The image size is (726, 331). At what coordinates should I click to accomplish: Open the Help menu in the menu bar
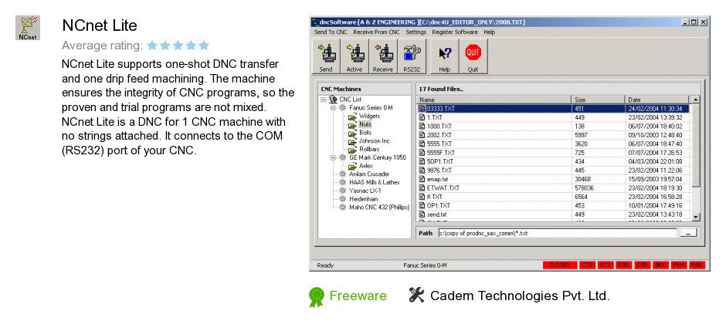[490, 32]
